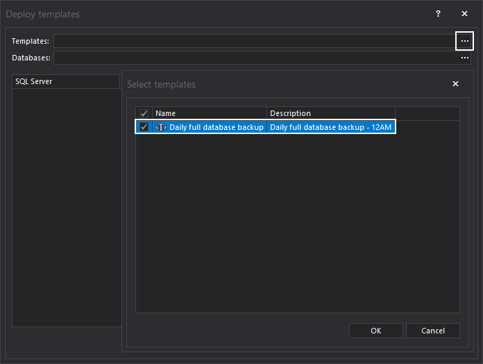This screenshot has height=364, width=483.
Task: Click the template icon beside Daily full database backup
Action: click(161, 127)
